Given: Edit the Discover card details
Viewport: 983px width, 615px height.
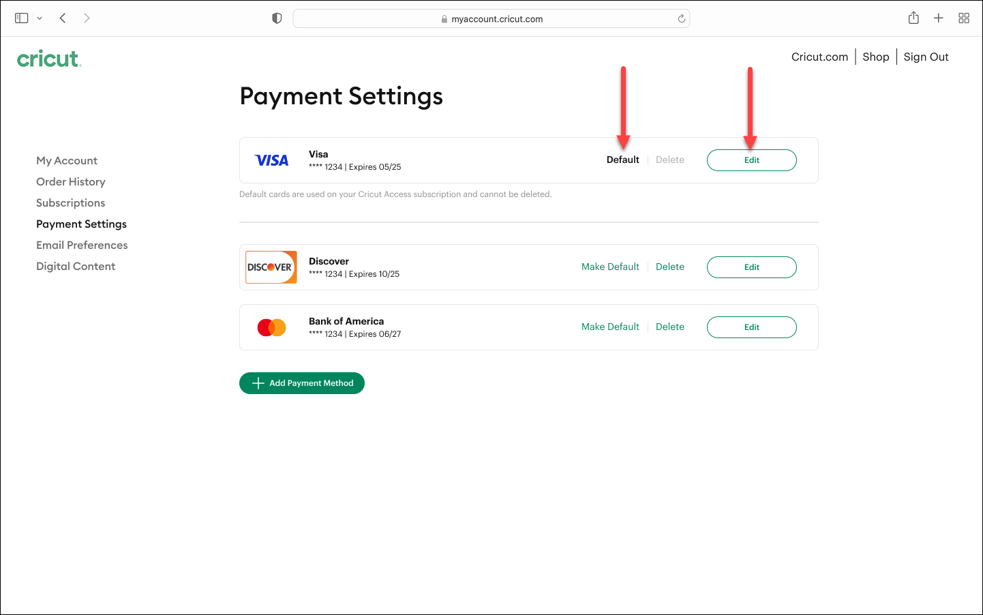Looking at the screenshot, I should (751, 267).
